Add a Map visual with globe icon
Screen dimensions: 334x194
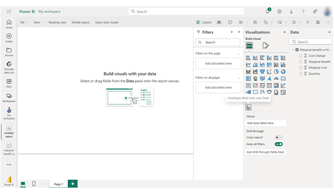[255, 79]
